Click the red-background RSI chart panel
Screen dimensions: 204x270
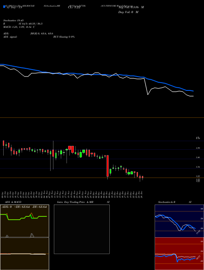pos(179,254)
